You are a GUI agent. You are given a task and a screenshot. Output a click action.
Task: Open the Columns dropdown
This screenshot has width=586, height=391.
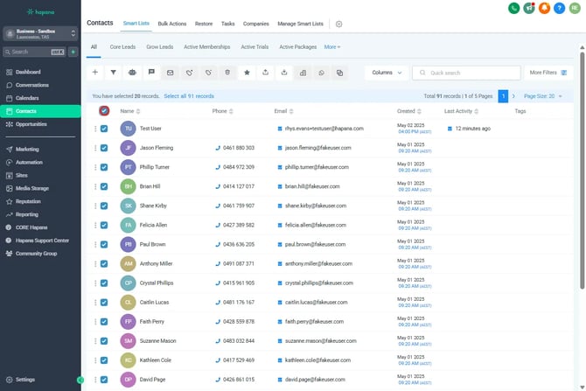(x=386, y=73)
